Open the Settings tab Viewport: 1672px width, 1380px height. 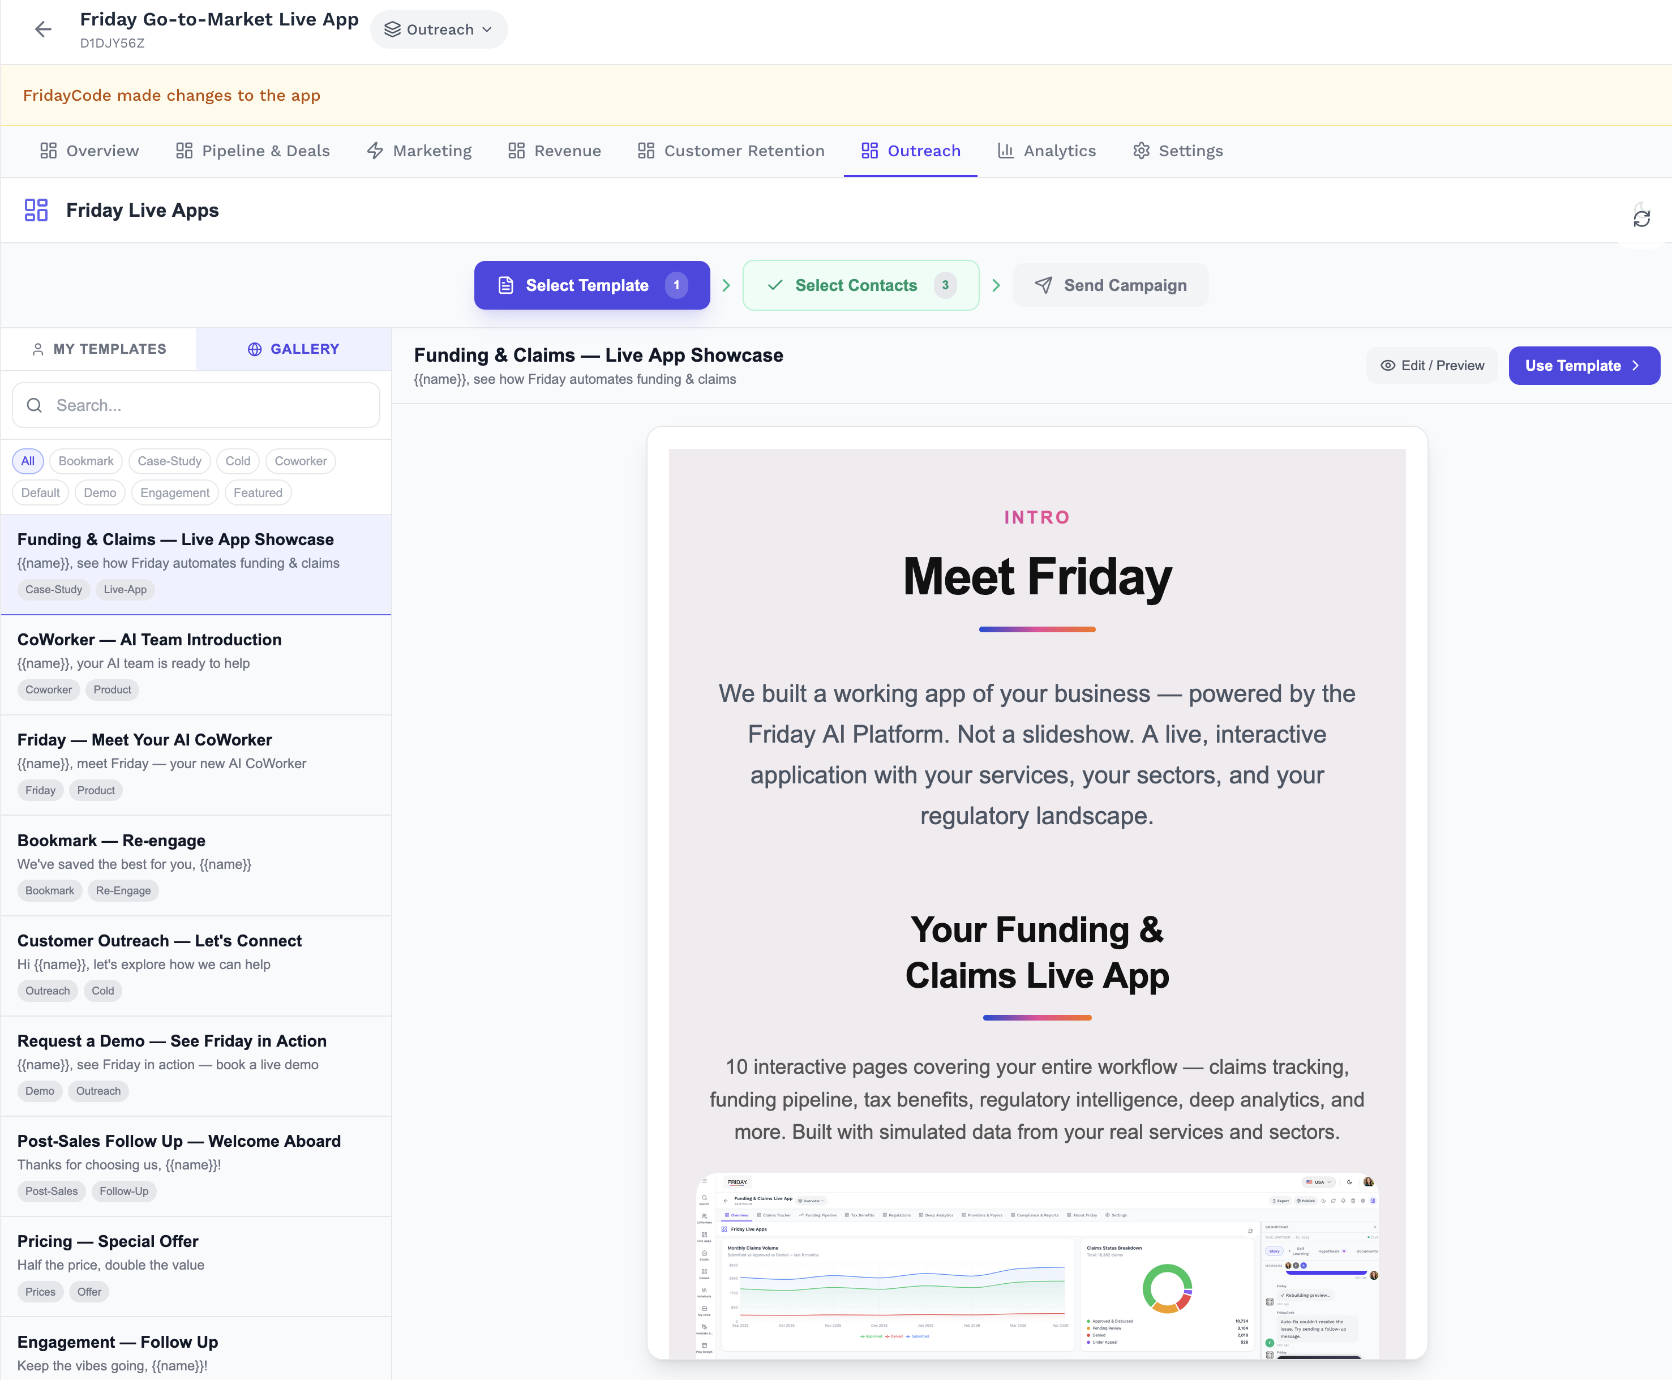(1178, 151)
